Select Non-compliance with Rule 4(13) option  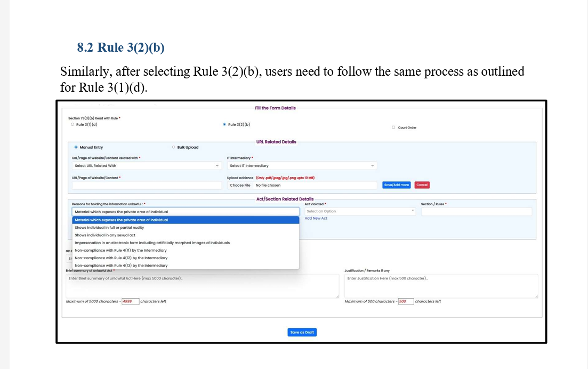(120, 265)
